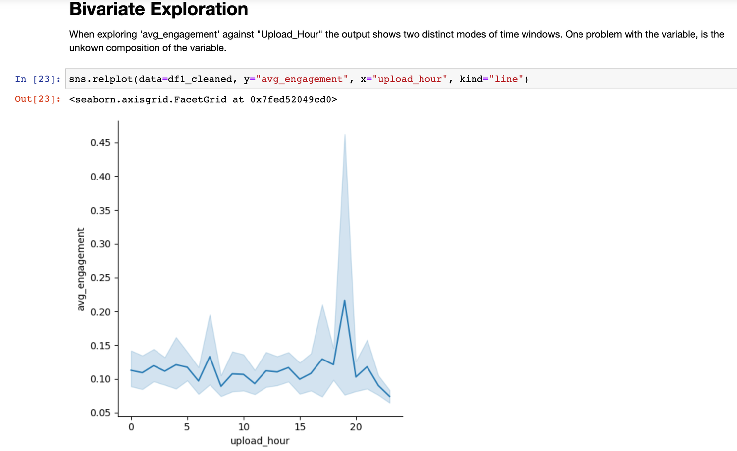Image resolution: width=737 pixels, height=451 pixels.
Task: Click the 10 x-axis tick label
Action: [244, 427]
